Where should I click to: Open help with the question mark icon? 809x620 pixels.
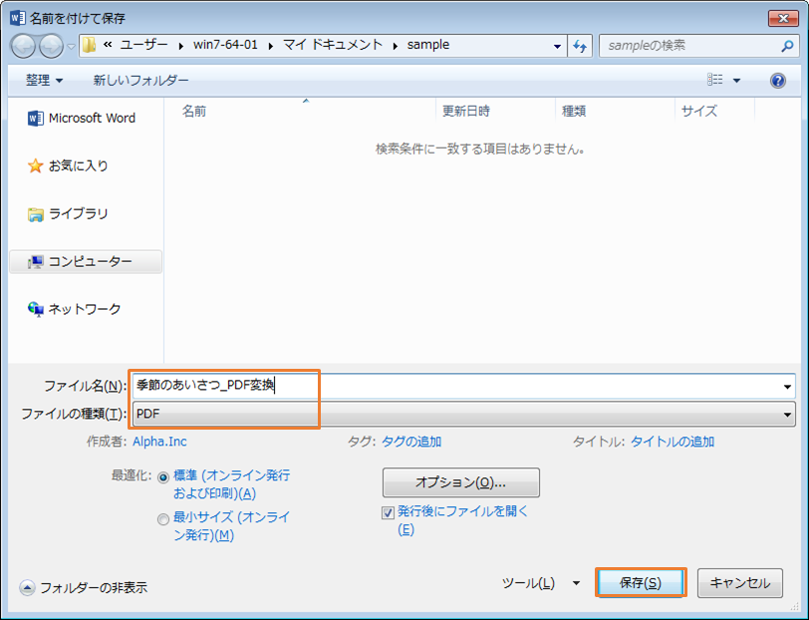tap(777, 81)
